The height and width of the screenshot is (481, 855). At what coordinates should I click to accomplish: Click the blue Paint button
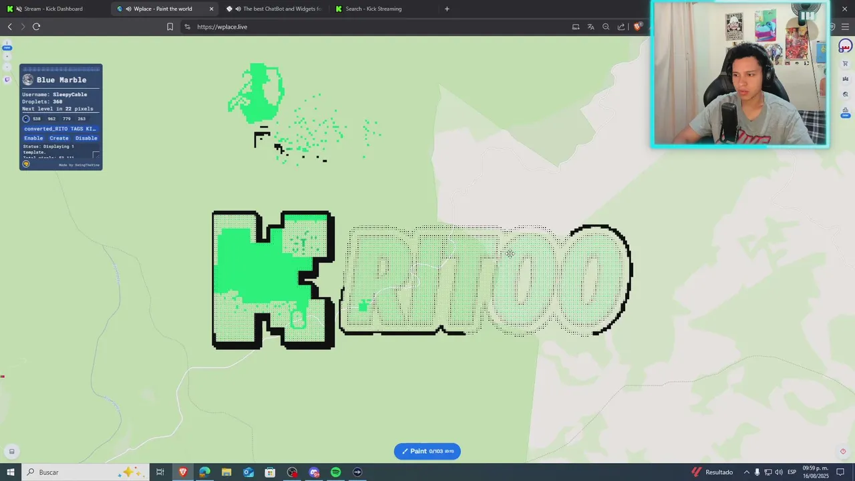[427, 451]
